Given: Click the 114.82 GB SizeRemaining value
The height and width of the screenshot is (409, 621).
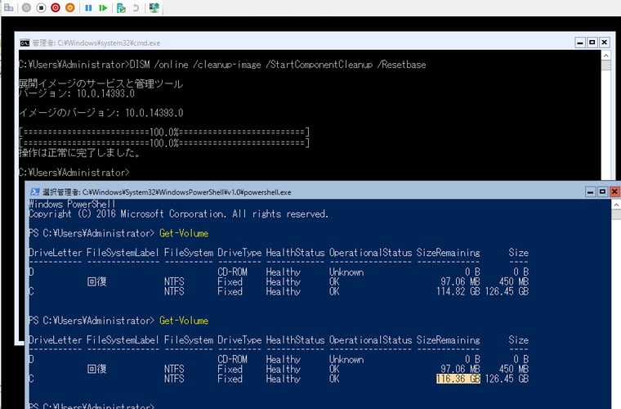Looking at the screenshot, I should pos(458,291).
